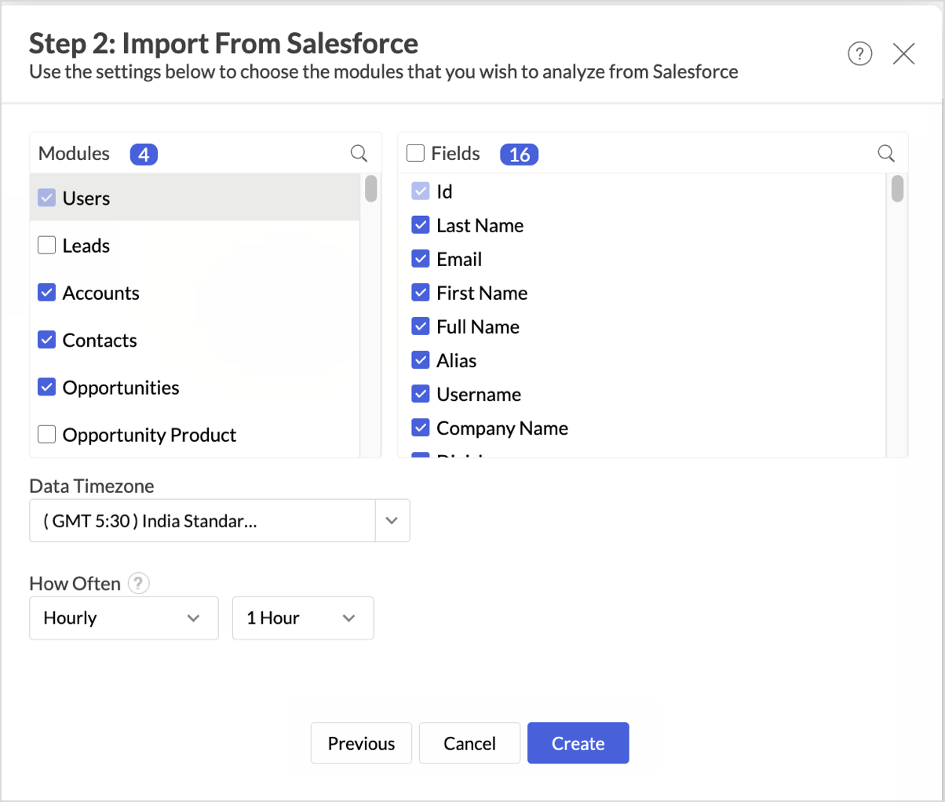Click the Modules list scrollbar thumb

pyautogui.click(x=371, y=189)
